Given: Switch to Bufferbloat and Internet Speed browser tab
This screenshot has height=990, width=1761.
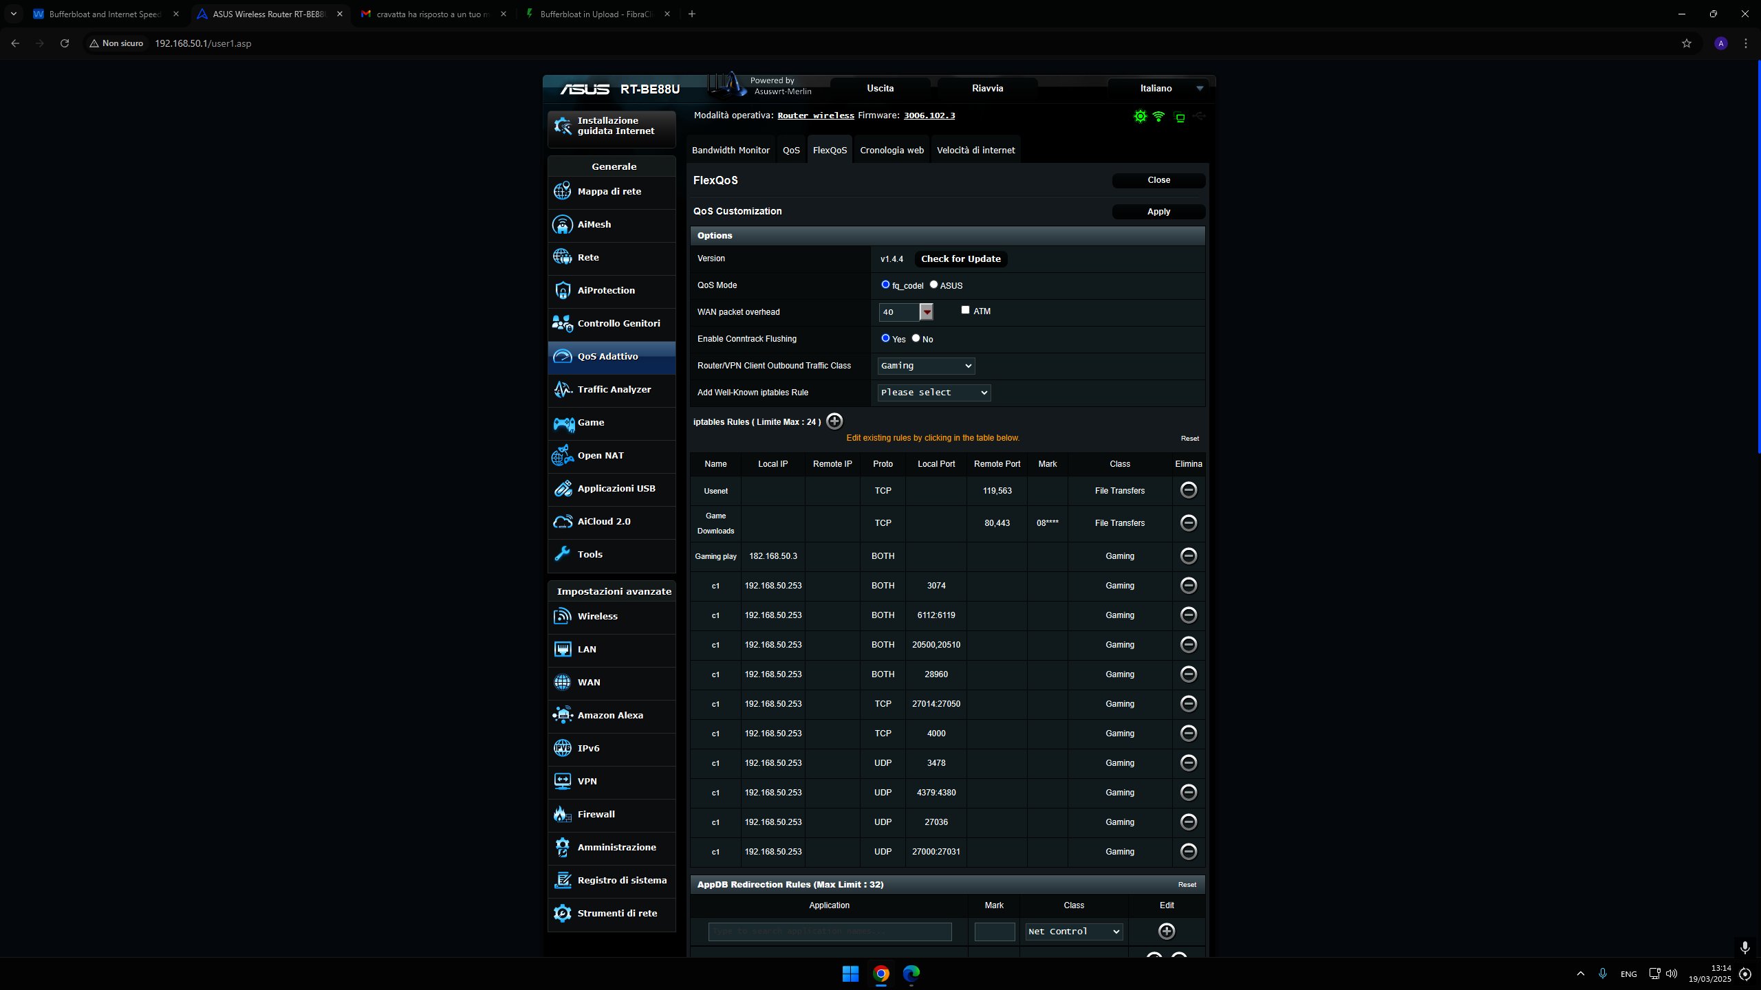Looking at the screenshot, I should tap(105, 14).
